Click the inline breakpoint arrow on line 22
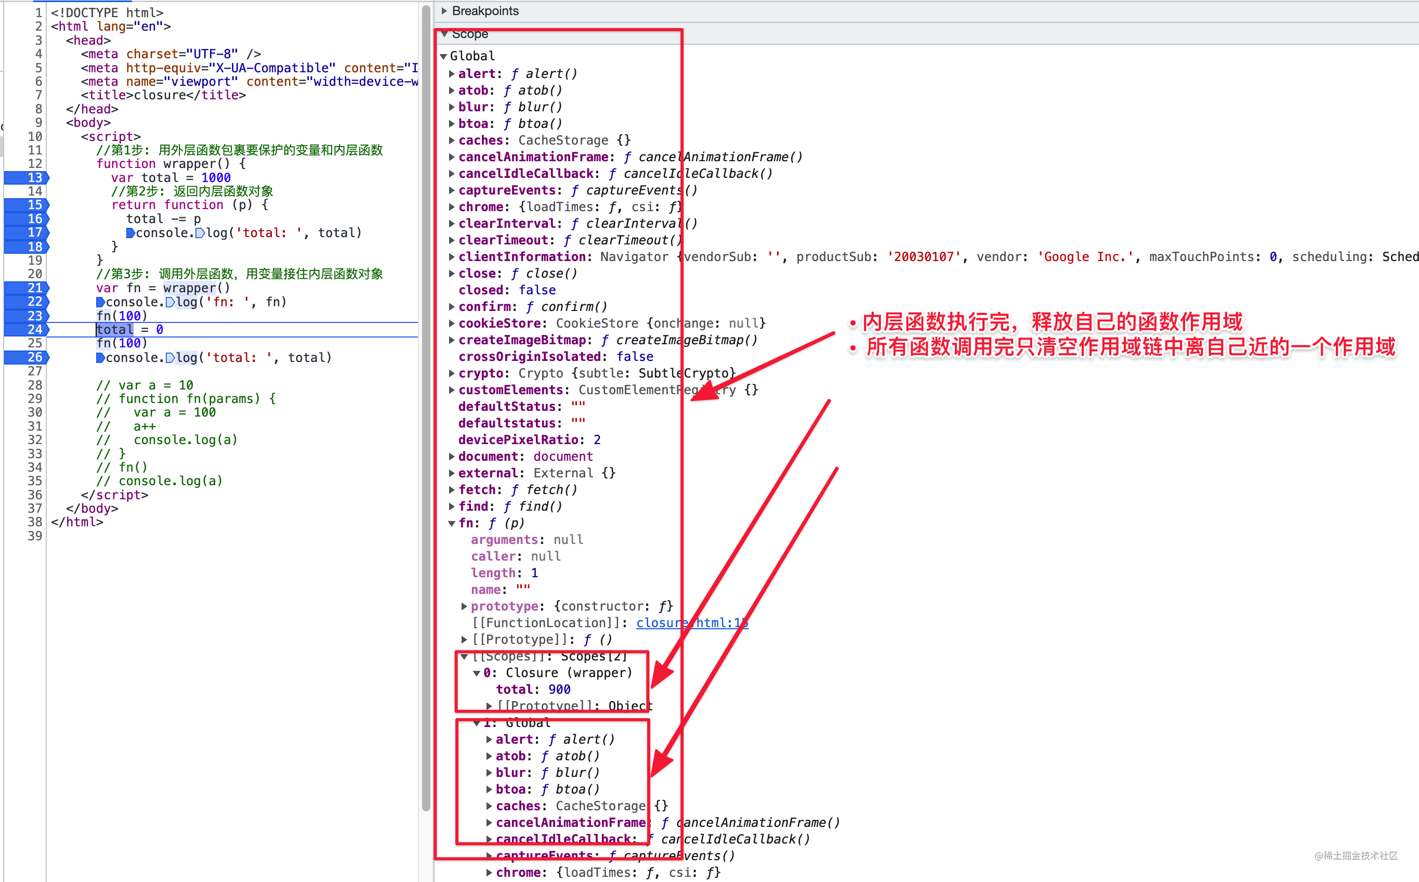The image size is (1419, 882). click(x=100, y=302)
